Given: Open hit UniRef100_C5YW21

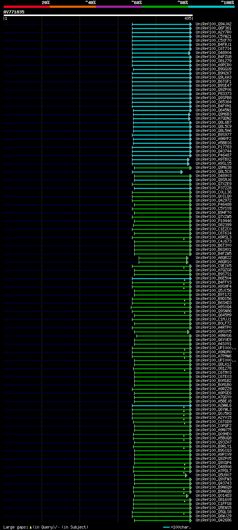Looking at the screenshot, I should tap(213, 37).
